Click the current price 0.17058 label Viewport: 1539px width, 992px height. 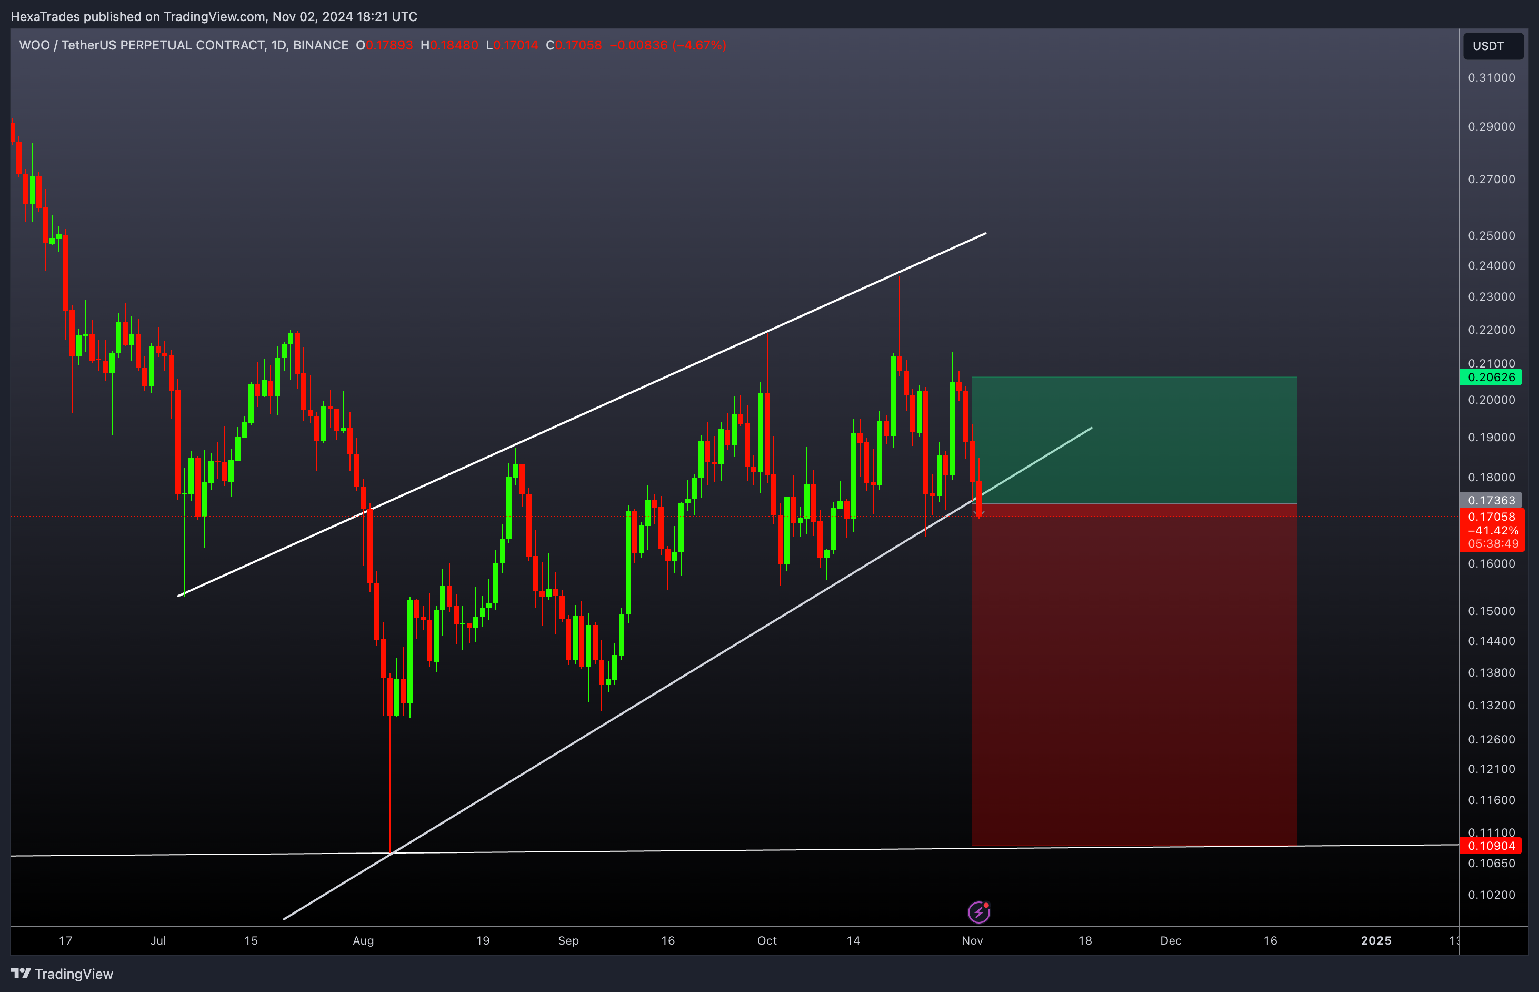coord(1491,517)
